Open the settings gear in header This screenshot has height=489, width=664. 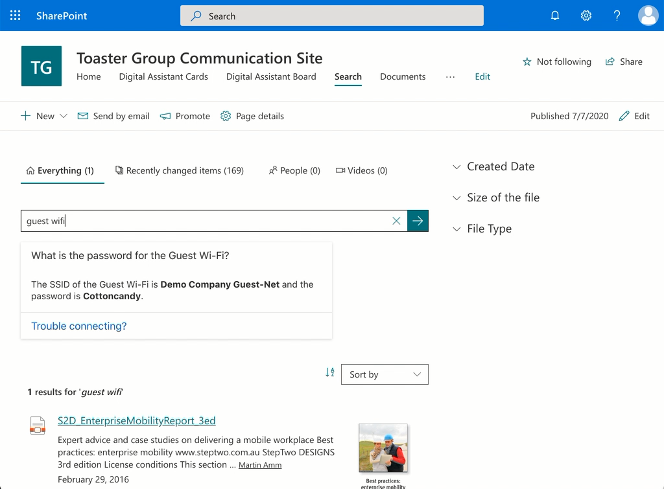coord(586,16)
